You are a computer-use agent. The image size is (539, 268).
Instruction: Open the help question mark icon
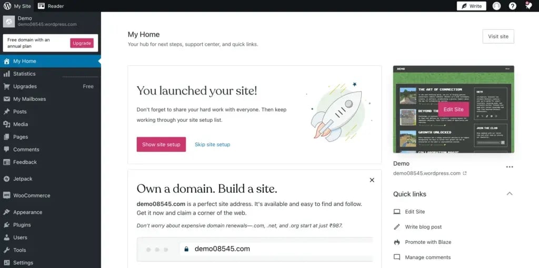tap(512, 6)
